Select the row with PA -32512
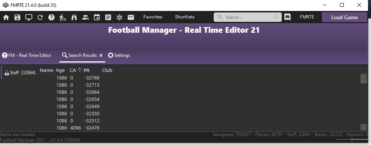Image resolution: width=371 pixels, height=145 pixels. tap(199, 121)
